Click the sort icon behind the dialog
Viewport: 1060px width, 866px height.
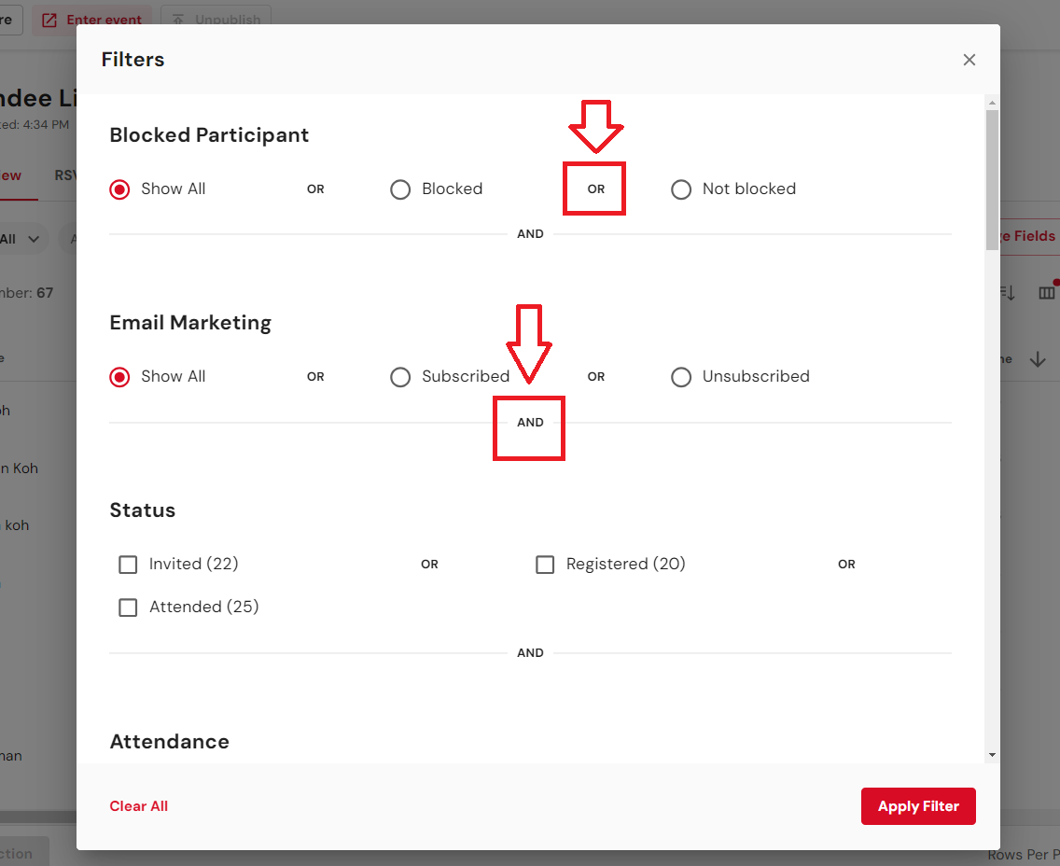tap(1008, 293)
